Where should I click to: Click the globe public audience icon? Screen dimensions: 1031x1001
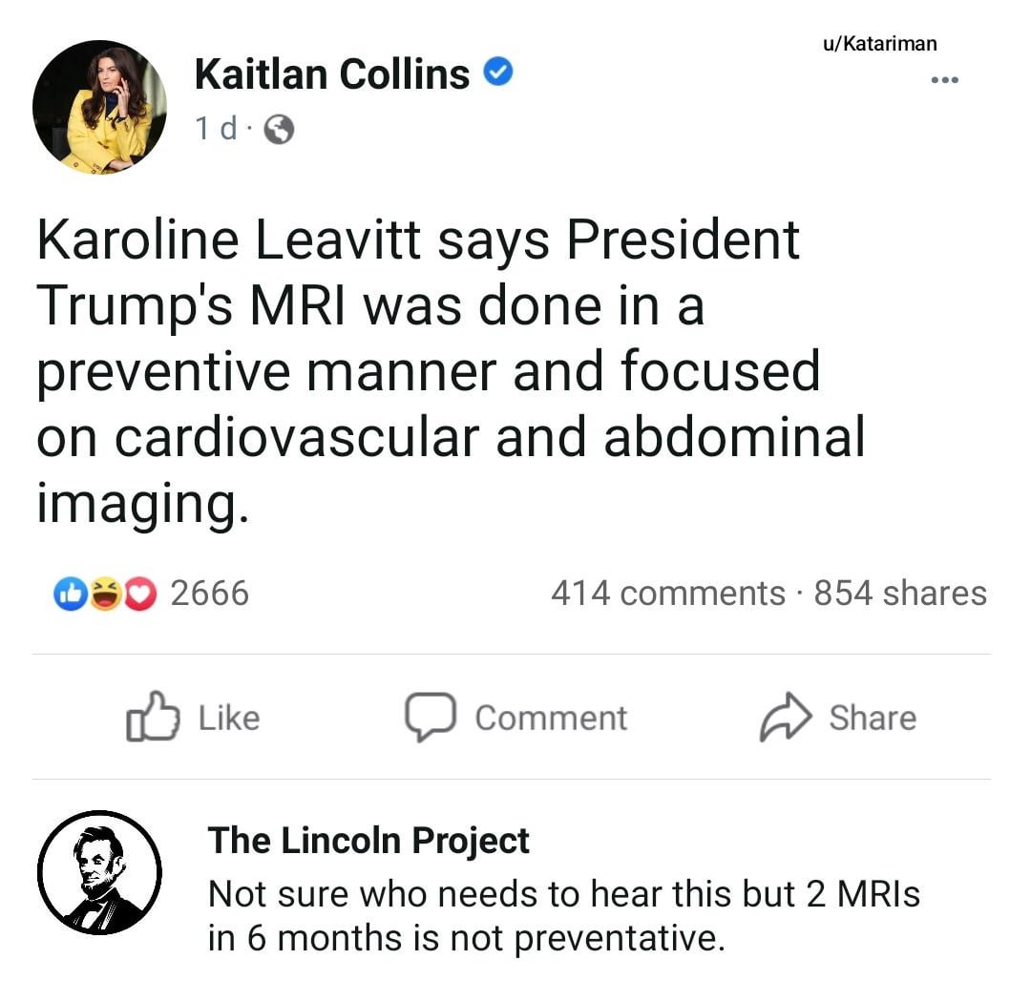(278, 130)
